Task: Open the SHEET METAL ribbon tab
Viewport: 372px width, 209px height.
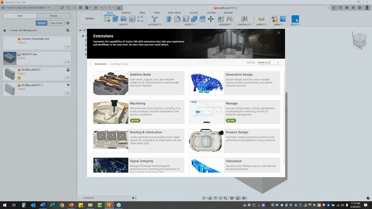Action: pyautogui.click(x=174, y=13)
